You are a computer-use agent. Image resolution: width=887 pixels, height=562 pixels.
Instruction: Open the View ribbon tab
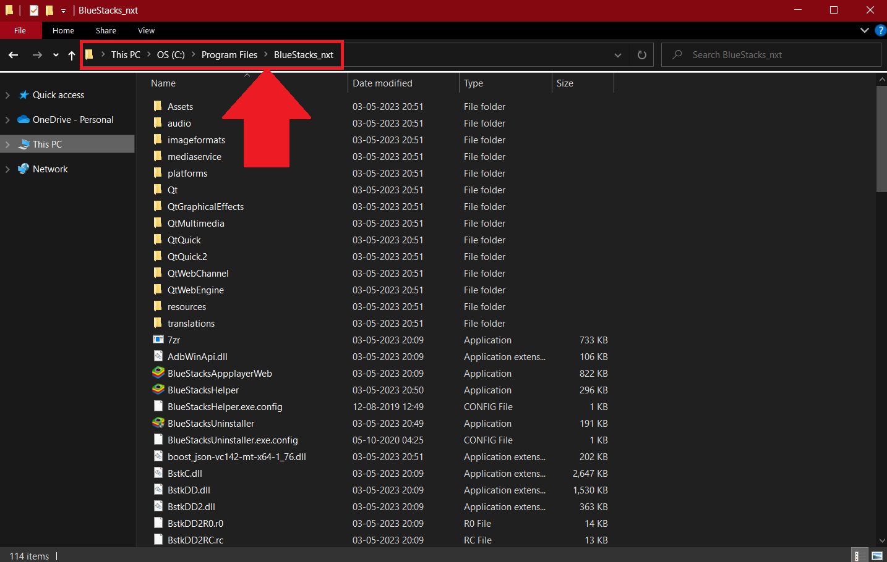pos(146,30)
